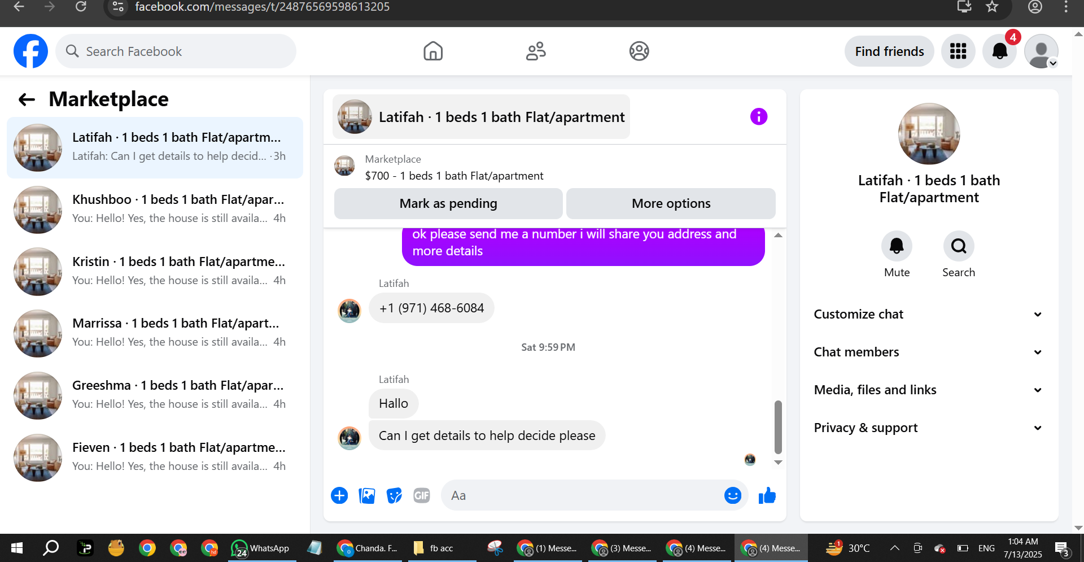Switch to (1) Messe... taskbar window
This screenshot has height=562, width=1084.
coord(548,548)
